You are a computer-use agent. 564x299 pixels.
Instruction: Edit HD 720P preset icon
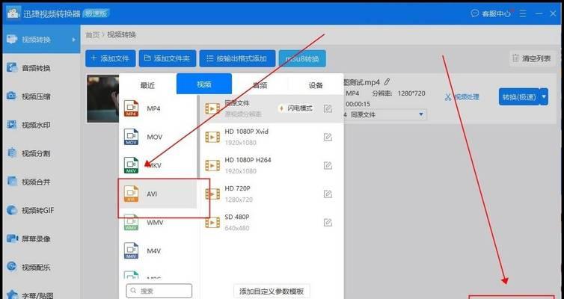328,194
